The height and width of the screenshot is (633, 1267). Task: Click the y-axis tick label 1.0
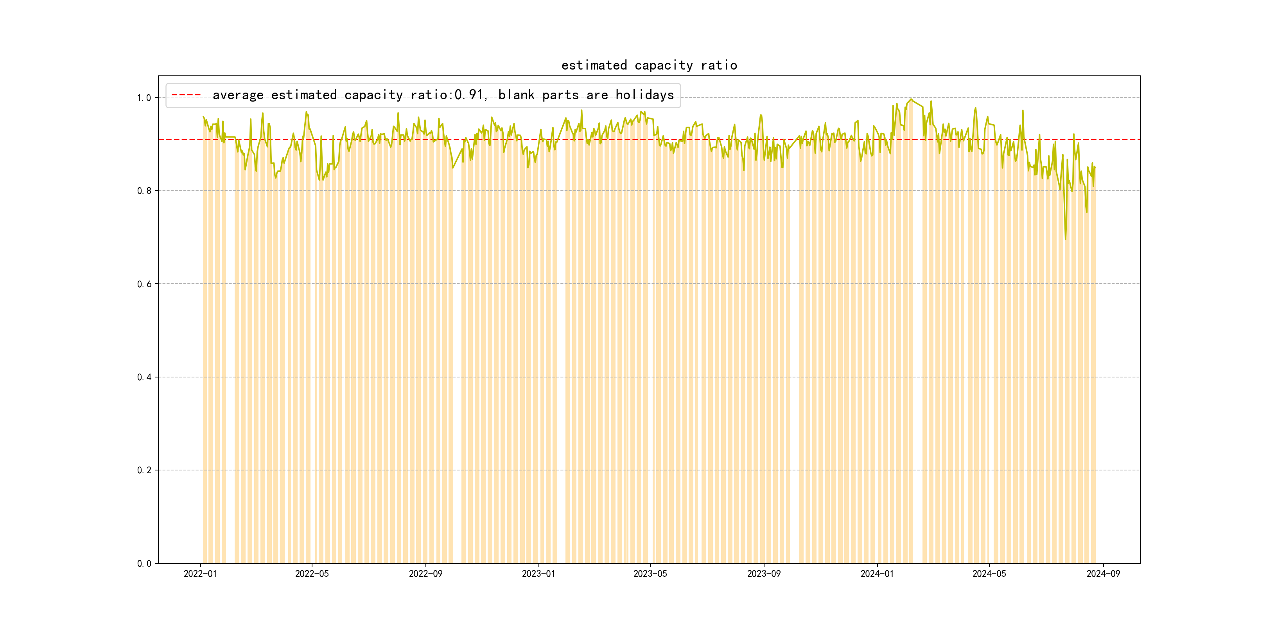pyautogui.click(x=144, y=98)
